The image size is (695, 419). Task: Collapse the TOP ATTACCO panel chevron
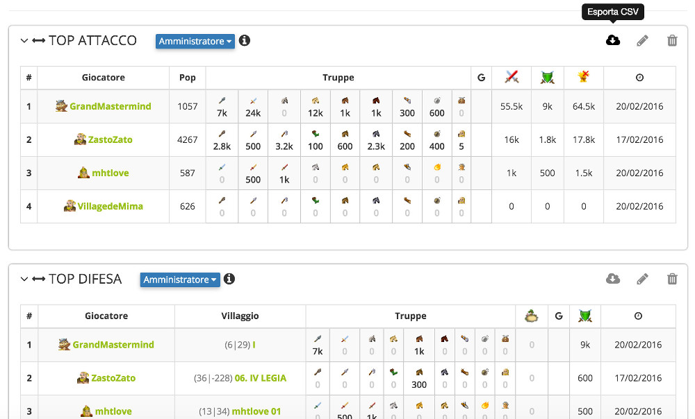pyautogui.click(x=24, y=41)
